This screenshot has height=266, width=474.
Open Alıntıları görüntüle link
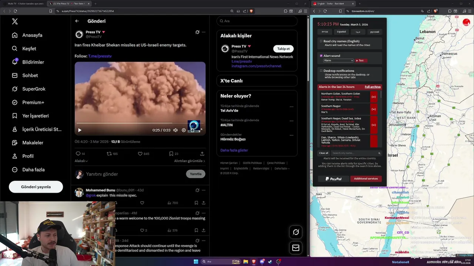[190, 161]
